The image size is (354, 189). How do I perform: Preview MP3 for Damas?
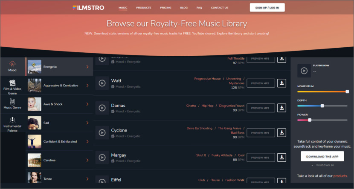[261, 108]
